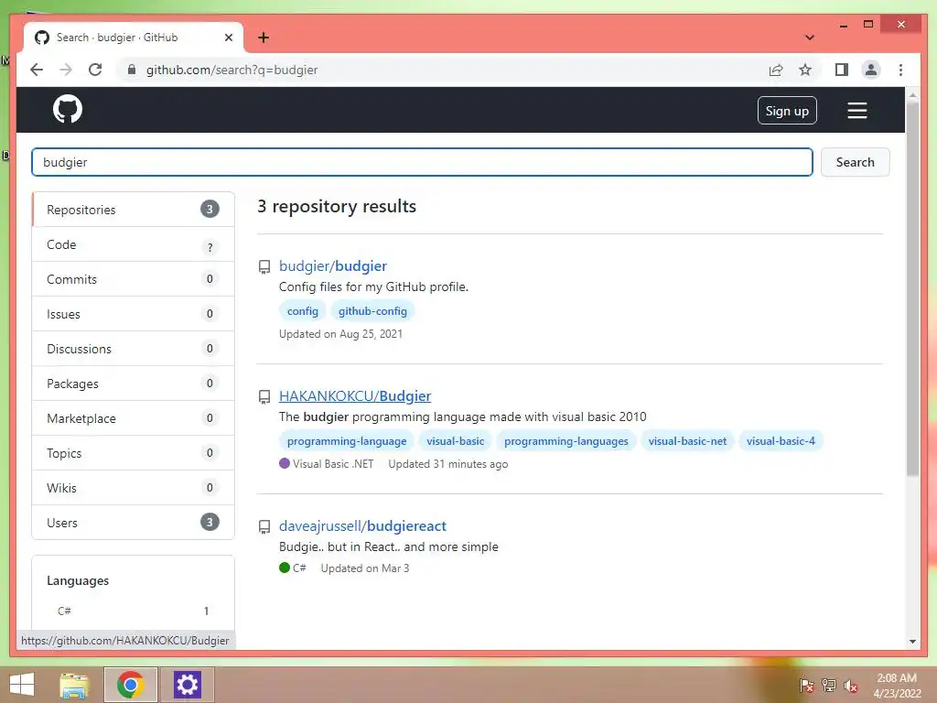The width and height of the screenshot is (937, 703).
Task: Click the 'Updated on Aug 25, 2021' text
Action: click(340, 334)
